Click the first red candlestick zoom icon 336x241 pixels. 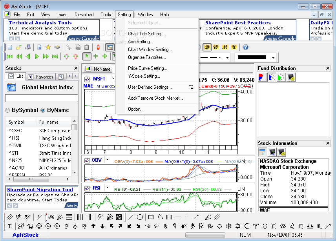[x=67, y=57]
